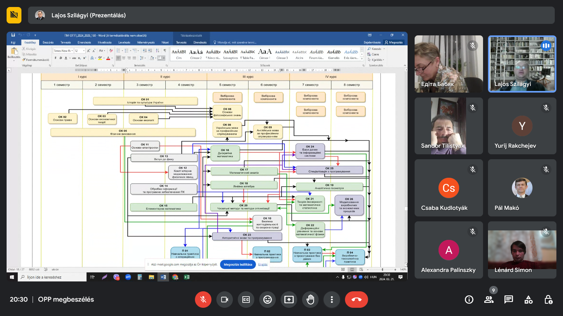Viewport: 563px width, 316px height.
Task: Open meeting details info panel
Action: (469, 300)
